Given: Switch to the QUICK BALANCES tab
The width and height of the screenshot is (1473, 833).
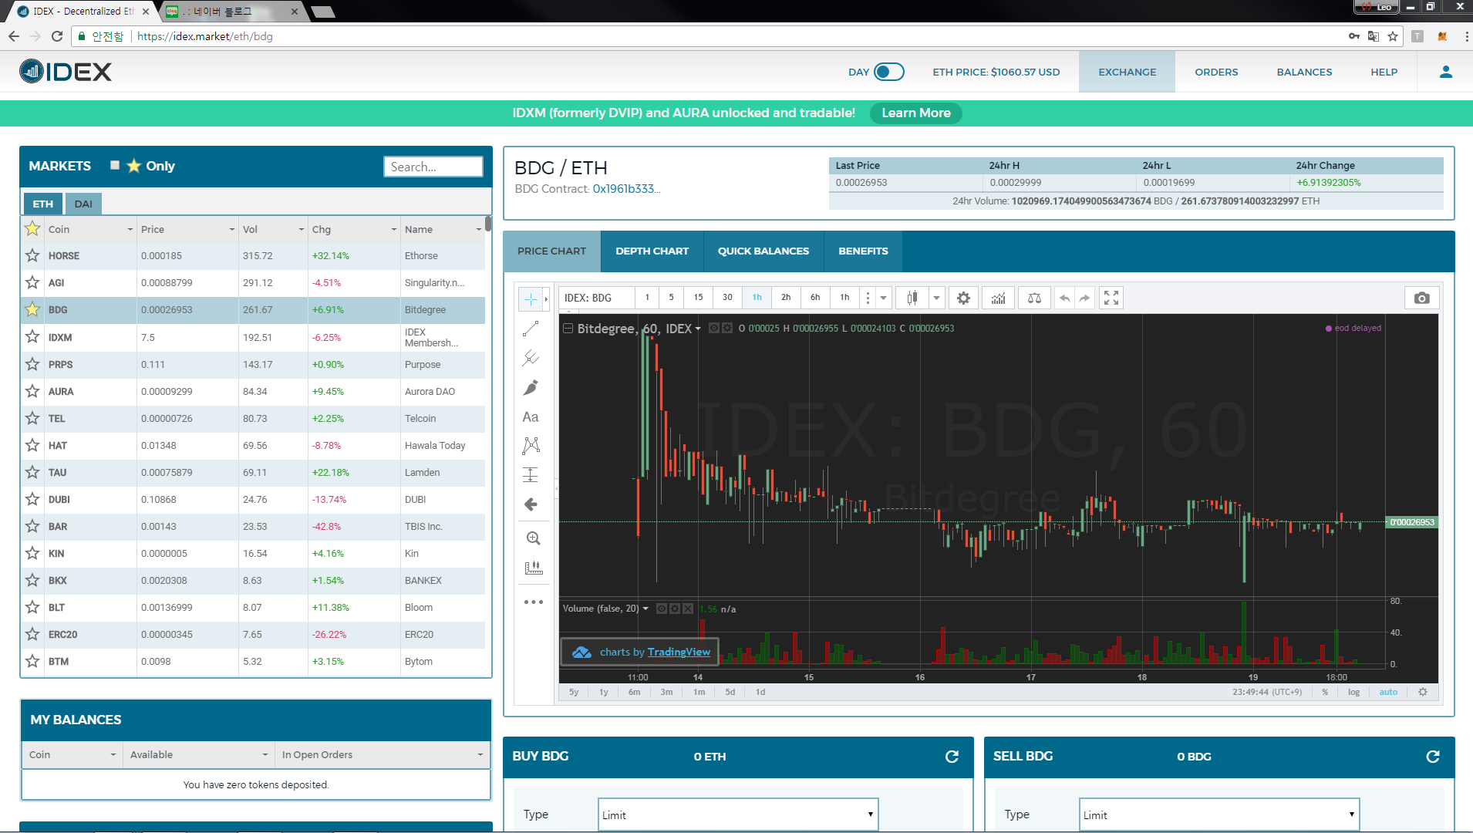Looking at the screenshot, I should [763, 251].
